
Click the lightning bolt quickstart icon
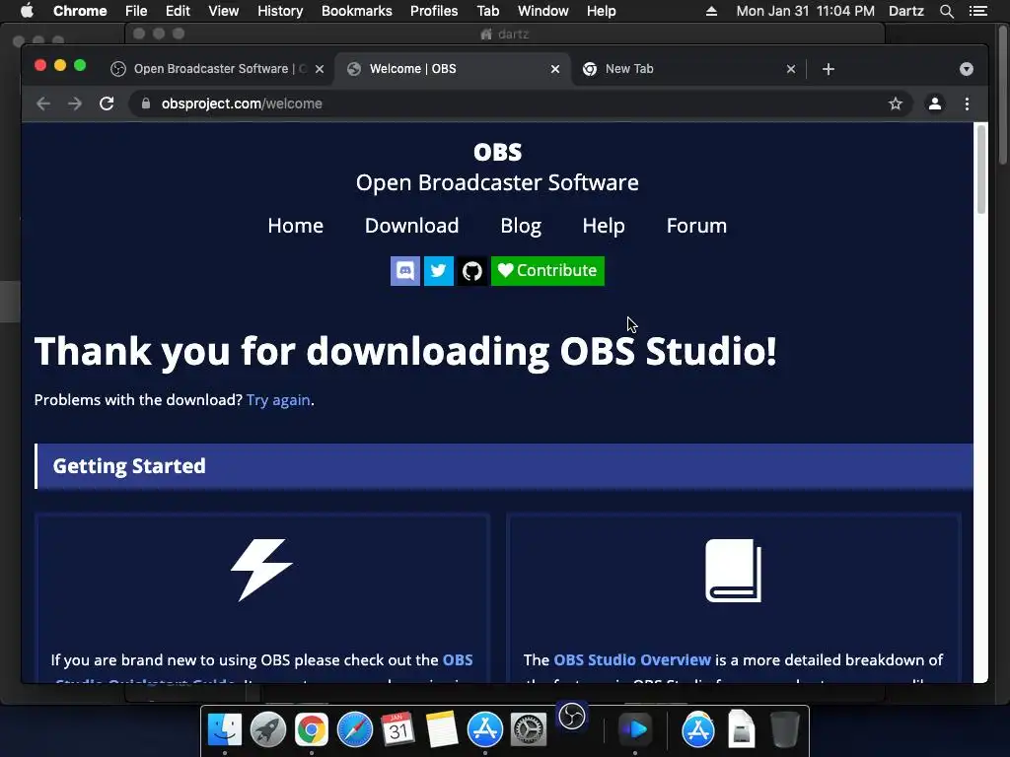[261, 570]
